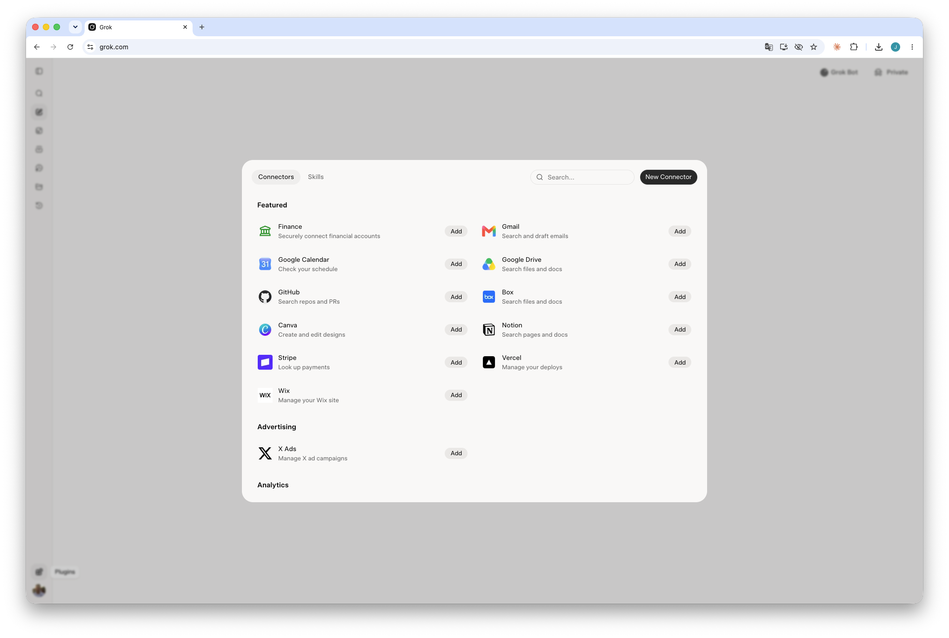Click the "Search and draft emails" description
This screenshot has width=949, height=638.
pyautogui.click(x=535, y=236)
